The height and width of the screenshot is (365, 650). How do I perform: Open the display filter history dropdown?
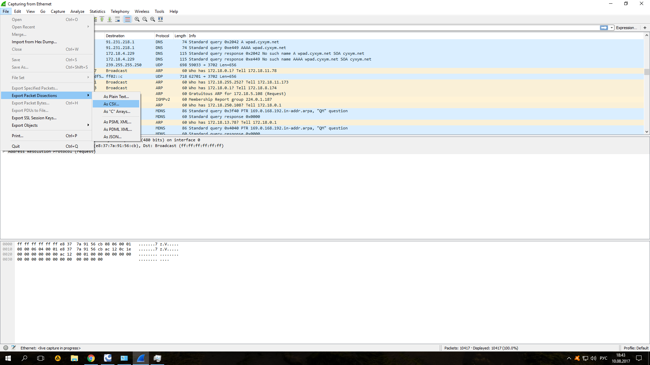tap(612, 28)
